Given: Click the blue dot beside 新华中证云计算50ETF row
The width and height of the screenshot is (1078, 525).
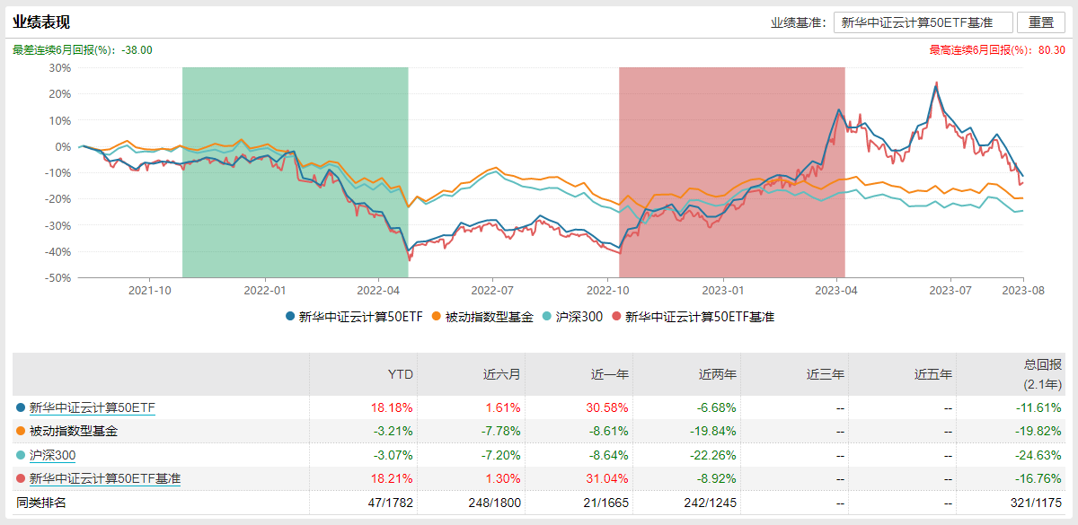Looking at the screenshot, I should pyautogui.click(x=21, y=407).
